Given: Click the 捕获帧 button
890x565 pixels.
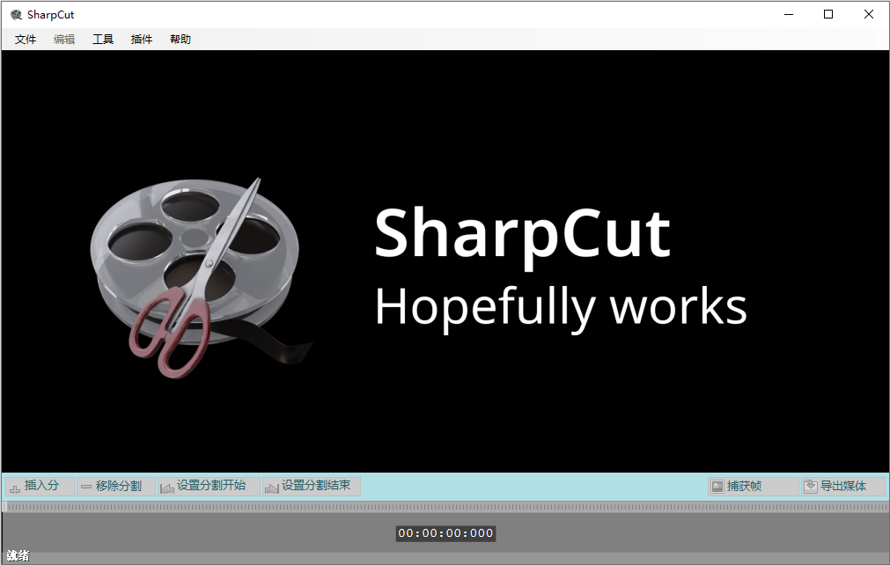Looking at the screenshot, I should click(x=753, y=486).
